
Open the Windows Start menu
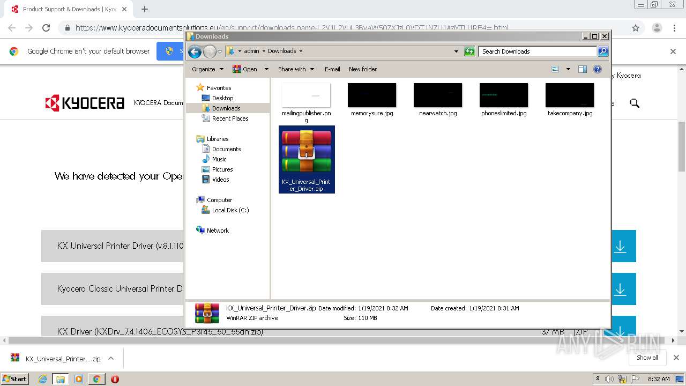tap(15, 378)
